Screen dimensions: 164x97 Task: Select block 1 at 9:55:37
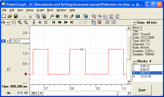[147, 66]
